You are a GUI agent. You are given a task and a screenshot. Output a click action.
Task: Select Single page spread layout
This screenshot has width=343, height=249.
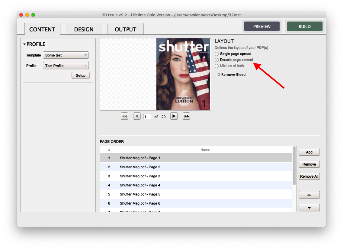216,54
